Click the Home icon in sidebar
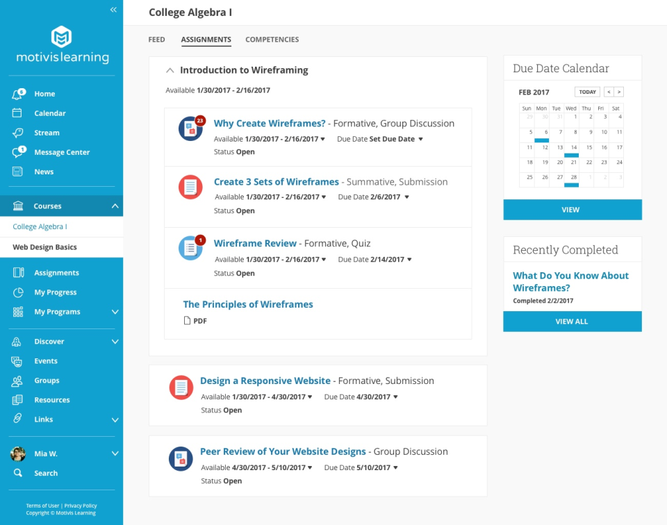The height and width of the screenshot is (525, 667). pos(18,94)
